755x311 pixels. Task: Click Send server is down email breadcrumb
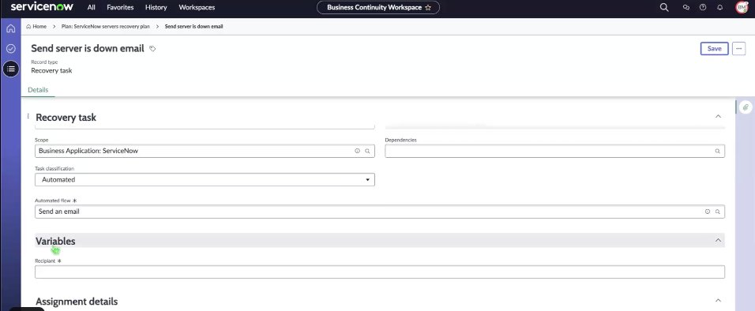click(193, 27)
